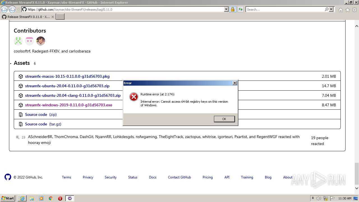
Task: Open Privacy footer link
Action: [x=88, y=177]
